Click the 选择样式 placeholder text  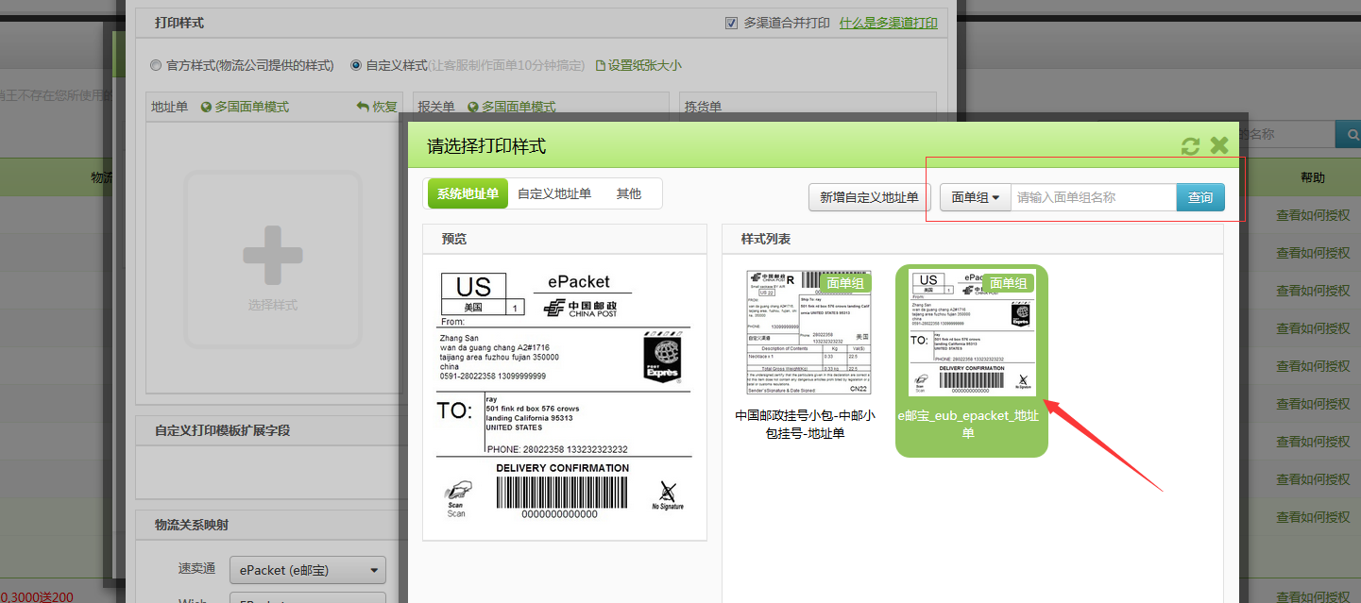(x=273, y=305)
